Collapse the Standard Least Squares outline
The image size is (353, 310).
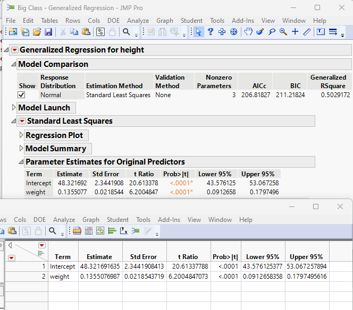pyautogui.click(x=14, y=121)
